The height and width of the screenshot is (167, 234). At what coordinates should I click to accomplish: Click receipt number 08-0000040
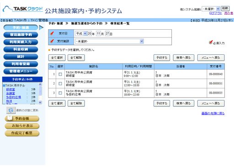point(216,74)
